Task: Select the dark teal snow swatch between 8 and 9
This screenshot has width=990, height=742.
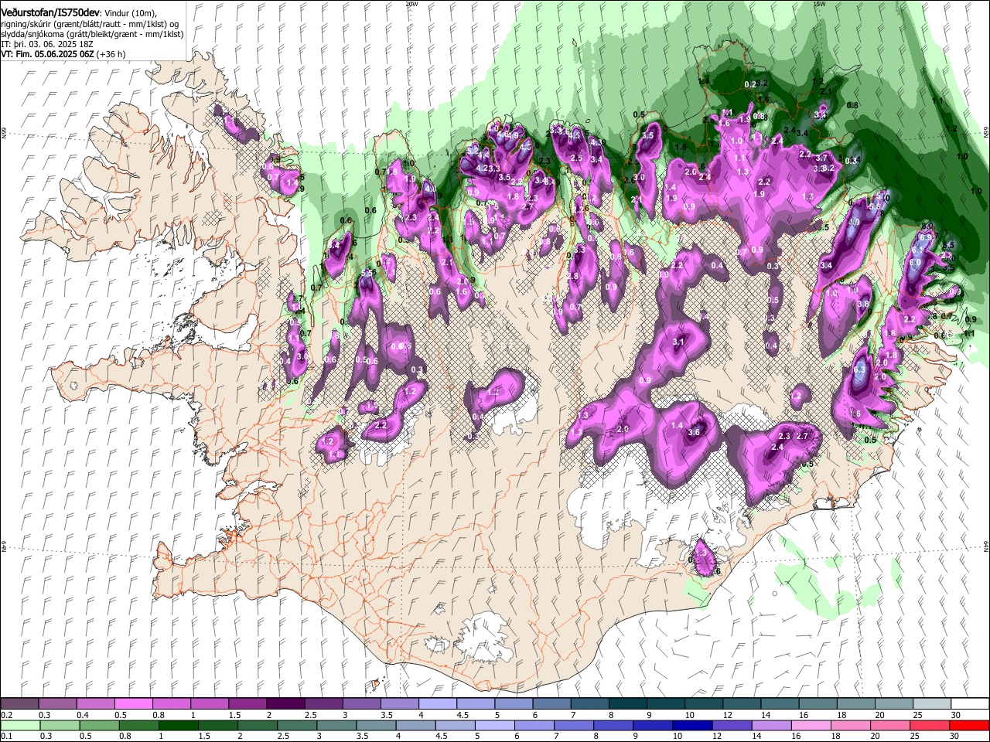Action: (627, 703)
